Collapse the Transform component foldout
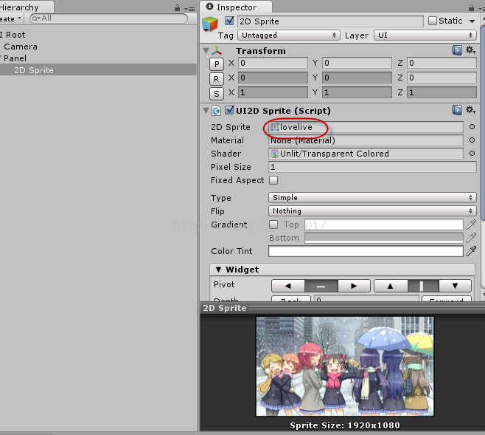485x435 pixels. pyautogui.click(x=206, y=50)
